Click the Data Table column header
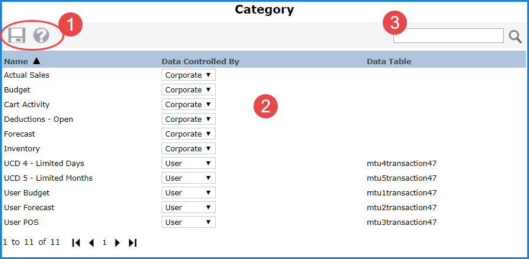The height and width of the screenshot is (259, 529). [389, 61]
